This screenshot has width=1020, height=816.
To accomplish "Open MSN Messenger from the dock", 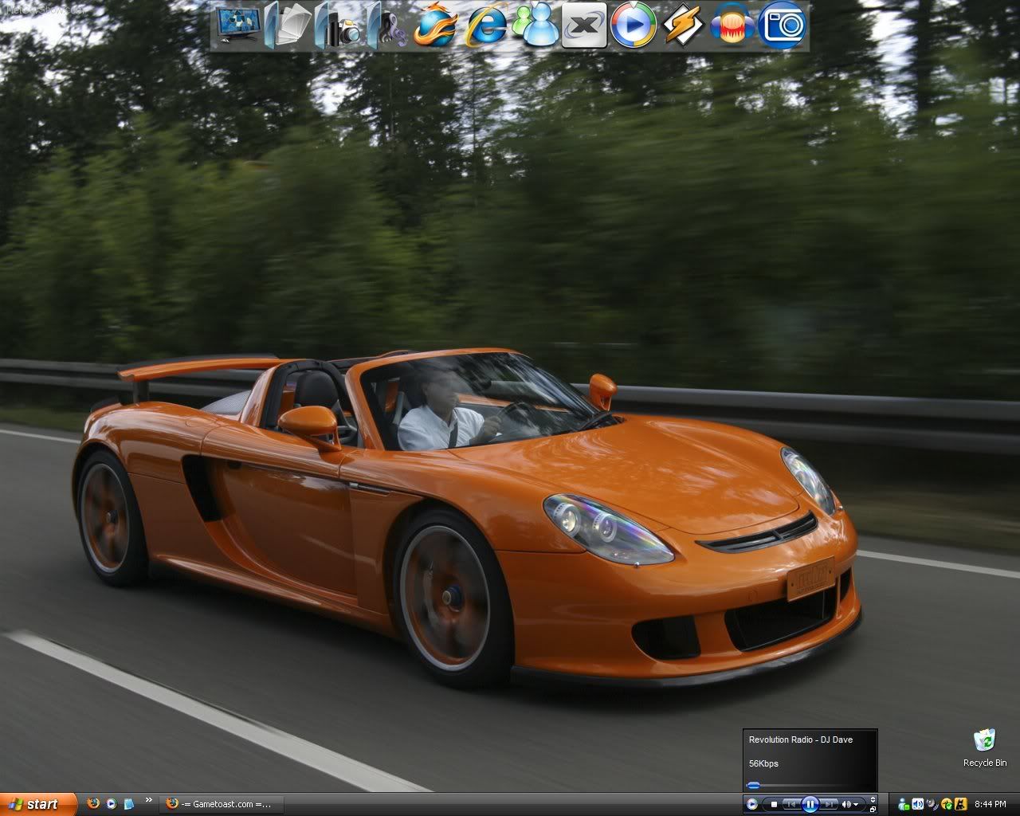I will click(535, 25).
